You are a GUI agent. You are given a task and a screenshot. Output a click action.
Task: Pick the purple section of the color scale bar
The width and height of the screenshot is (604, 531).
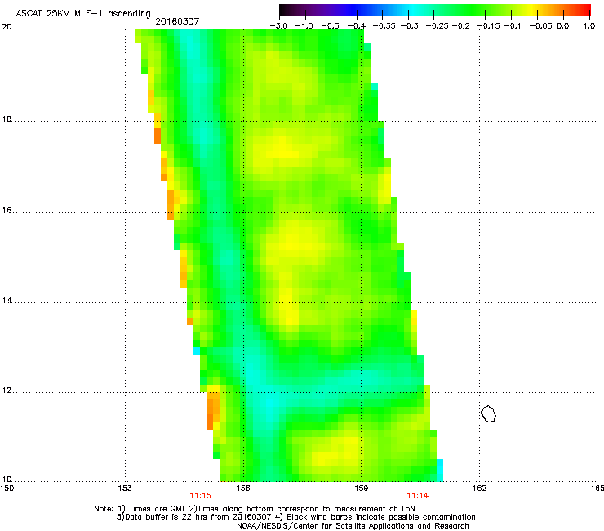click(327, 10)
